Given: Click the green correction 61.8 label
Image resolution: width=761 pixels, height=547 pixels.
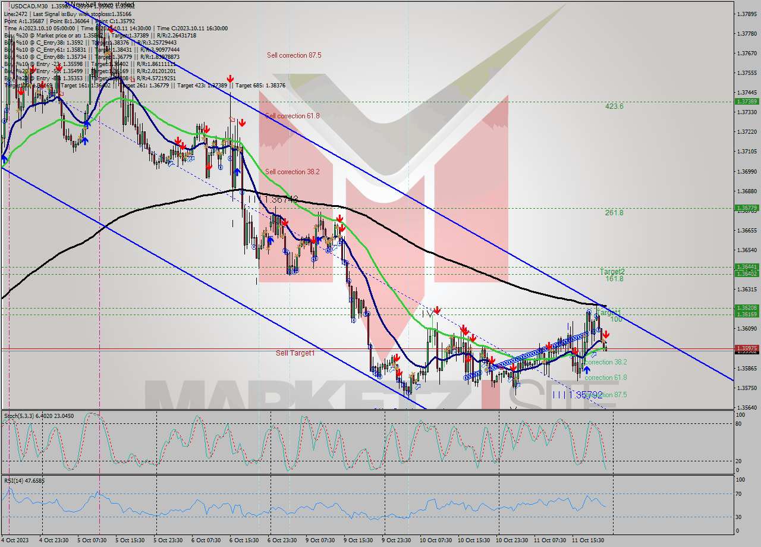Looking at the screenshot, I should 605,378.
